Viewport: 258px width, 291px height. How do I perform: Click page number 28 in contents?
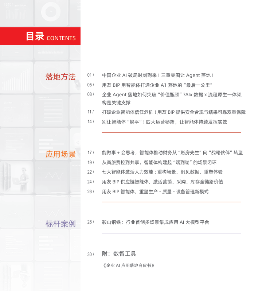point(90,222)
